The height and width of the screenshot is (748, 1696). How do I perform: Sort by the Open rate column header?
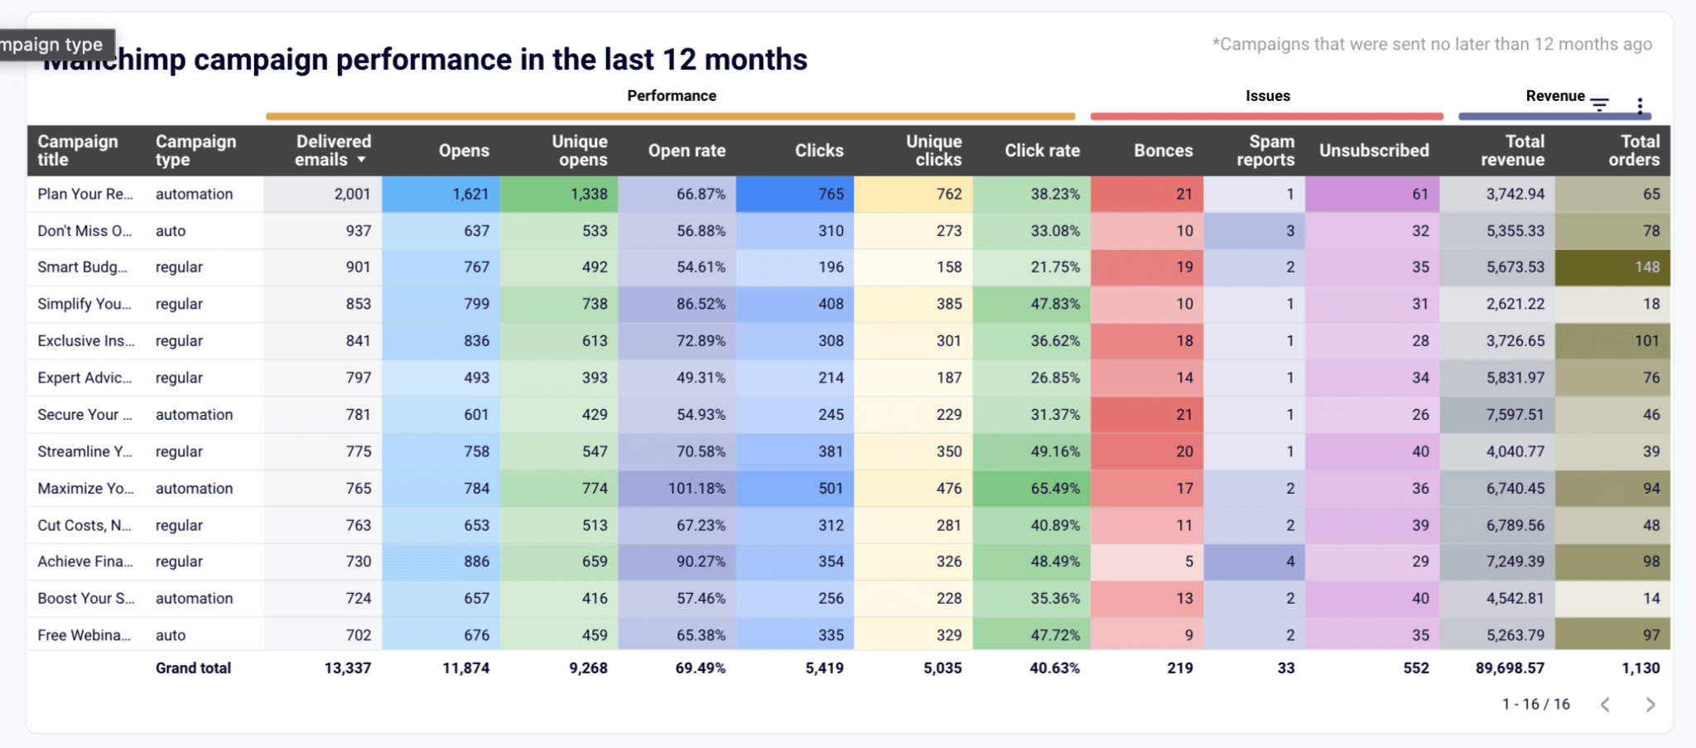[687, 151]
